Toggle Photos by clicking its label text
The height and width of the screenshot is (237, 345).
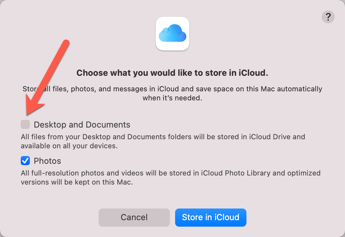[47, 161]
